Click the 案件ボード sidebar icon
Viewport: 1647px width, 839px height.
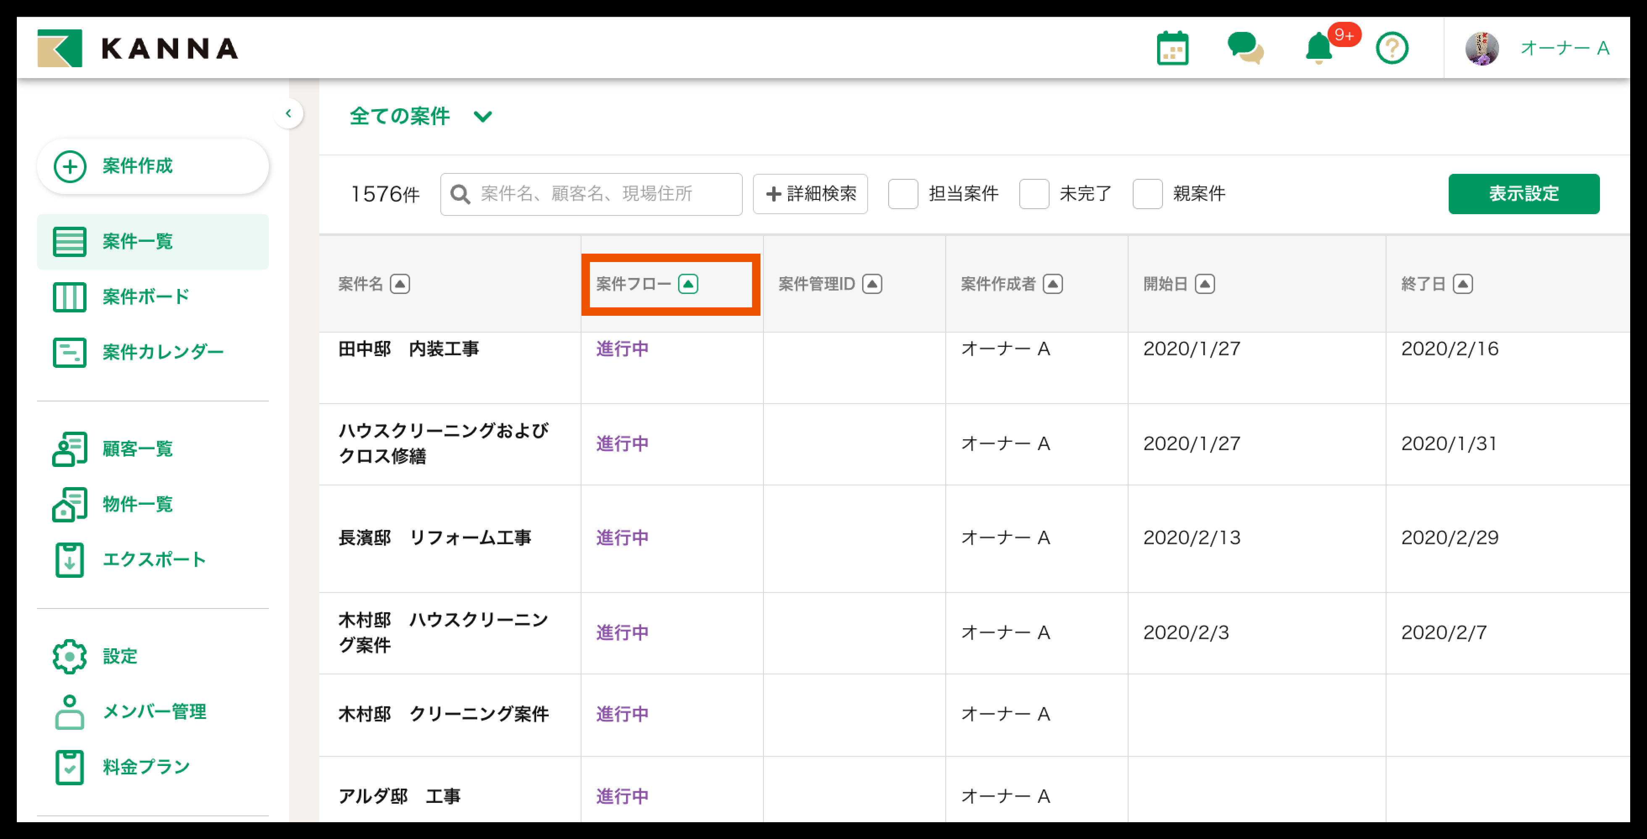click(x=69, y=297)
